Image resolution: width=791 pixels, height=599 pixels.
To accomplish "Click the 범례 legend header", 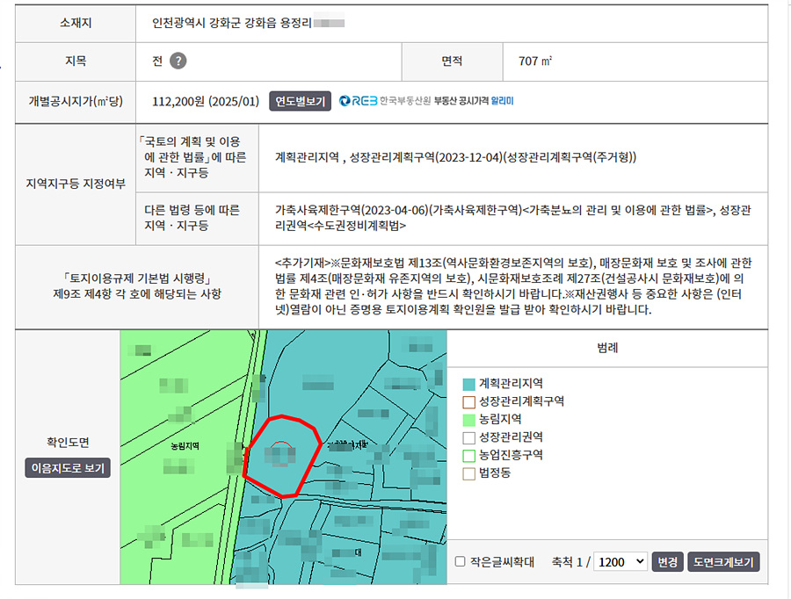I will 606,347.
